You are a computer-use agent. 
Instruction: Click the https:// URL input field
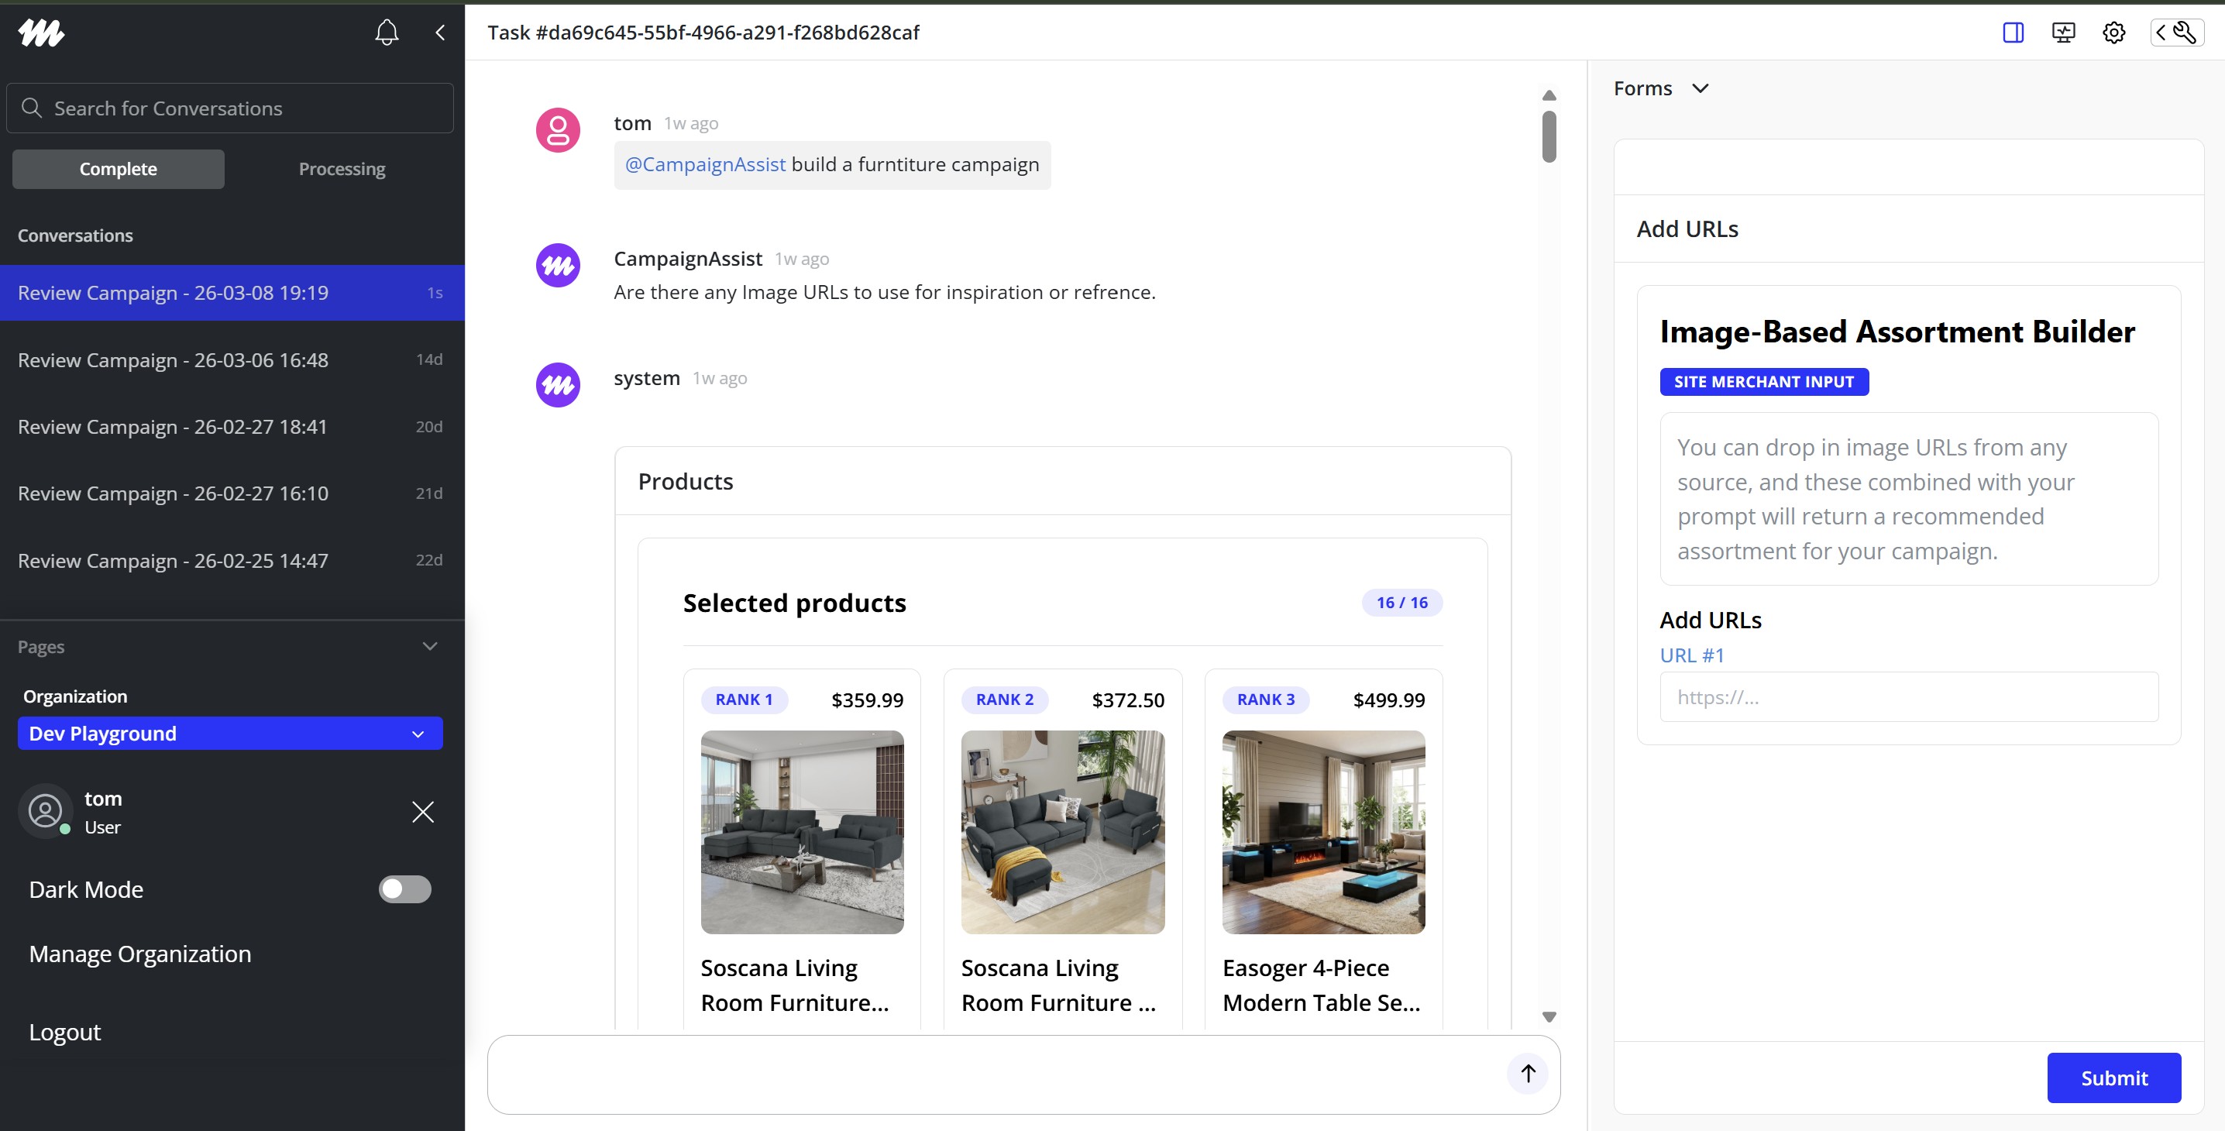1908,696
